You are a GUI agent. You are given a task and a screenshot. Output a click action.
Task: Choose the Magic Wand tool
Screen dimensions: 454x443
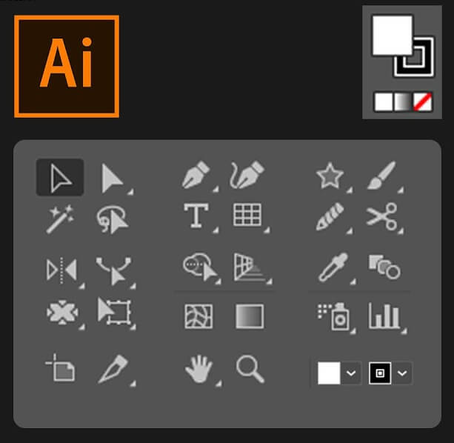pyautogui.click(x=59, y=219)
